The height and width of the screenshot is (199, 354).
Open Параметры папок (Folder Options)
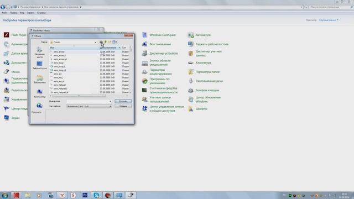pos(204,72)
